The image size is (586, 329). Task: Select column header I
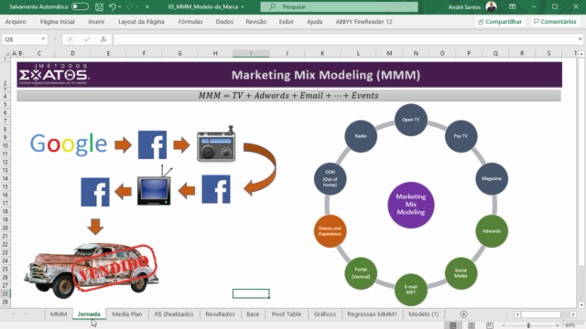click(x=251, y=53)
